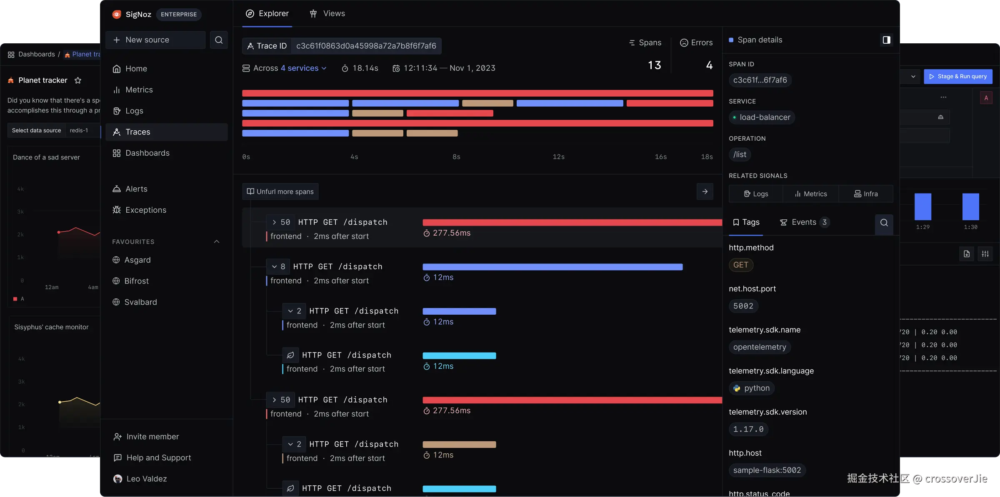Click the search icon beside New source
Screen dimensions: 1000x497
tap(219, 40)
